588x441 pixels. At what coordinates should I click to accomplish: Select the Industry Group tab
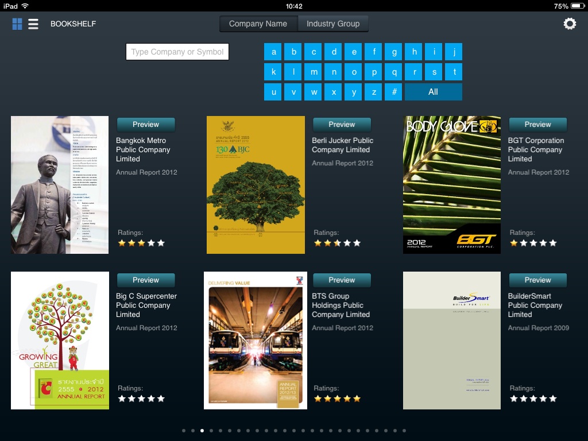333,24
